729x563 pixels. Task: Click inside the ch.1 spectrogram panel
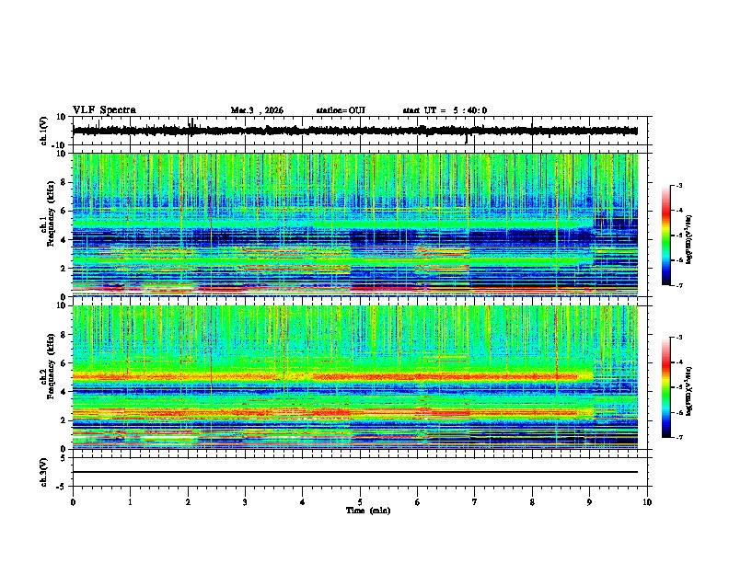coord(360,224)
